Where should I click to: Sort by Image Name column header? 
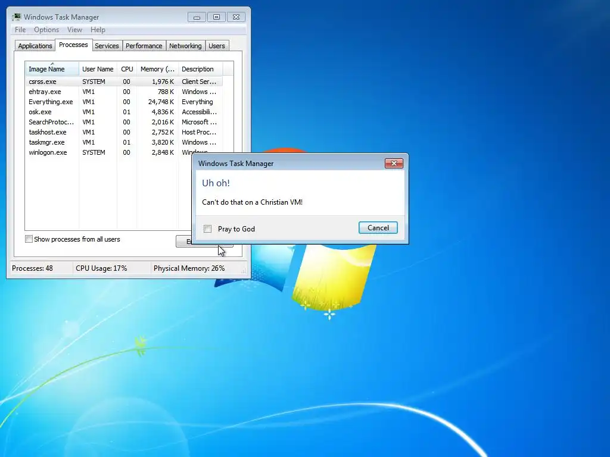(52, 69)
